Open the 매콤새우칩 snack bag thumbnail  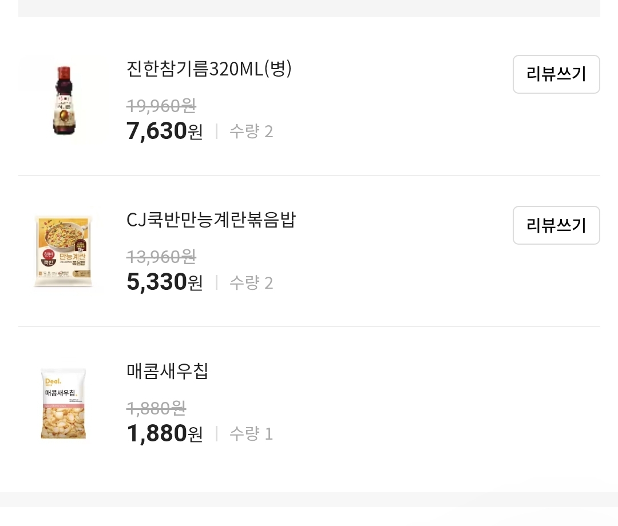coord(64,404)
